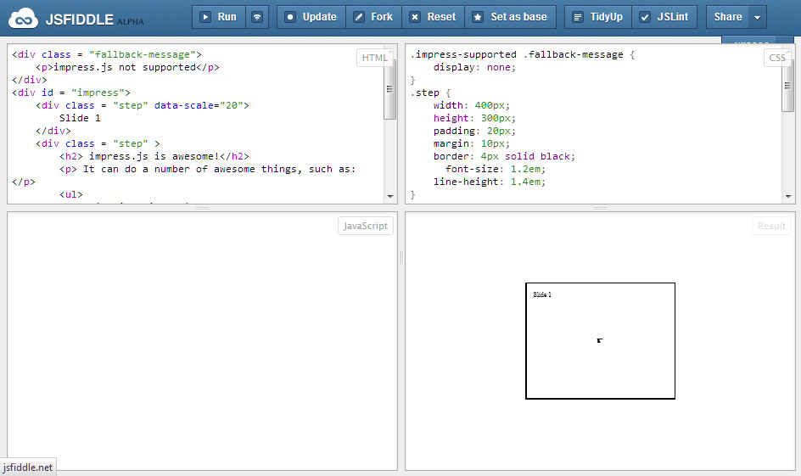This screenshot has width=801, height=476.
Task: Click the div id = "impress" line
Action: click(x=71, y=93)
